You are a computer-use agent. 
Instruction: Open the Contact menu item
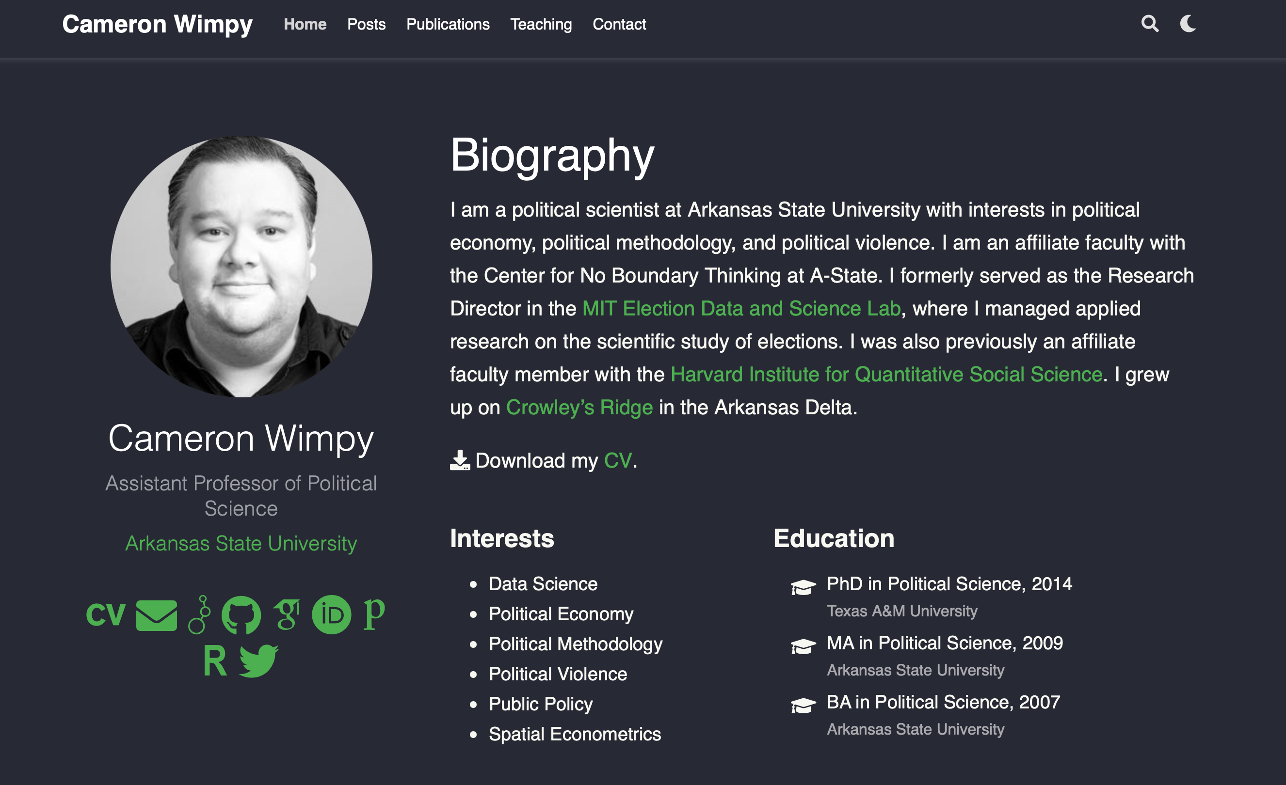[619, 24]
